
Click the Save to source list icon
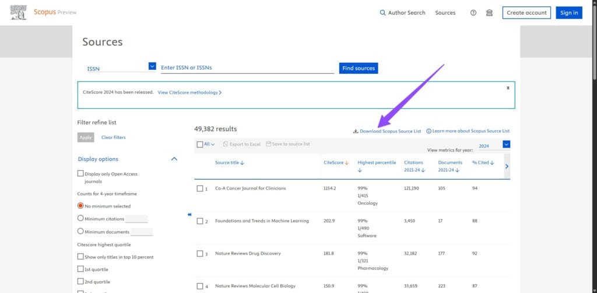[x=268, y=144]
